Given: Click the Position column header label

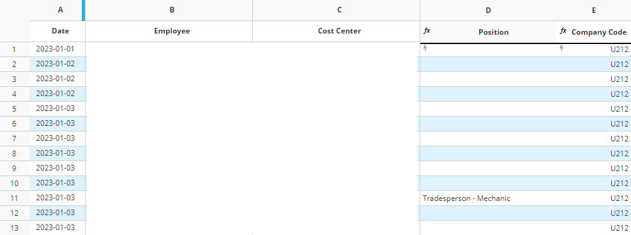Looking at the screenshot, I should [493, 32].
